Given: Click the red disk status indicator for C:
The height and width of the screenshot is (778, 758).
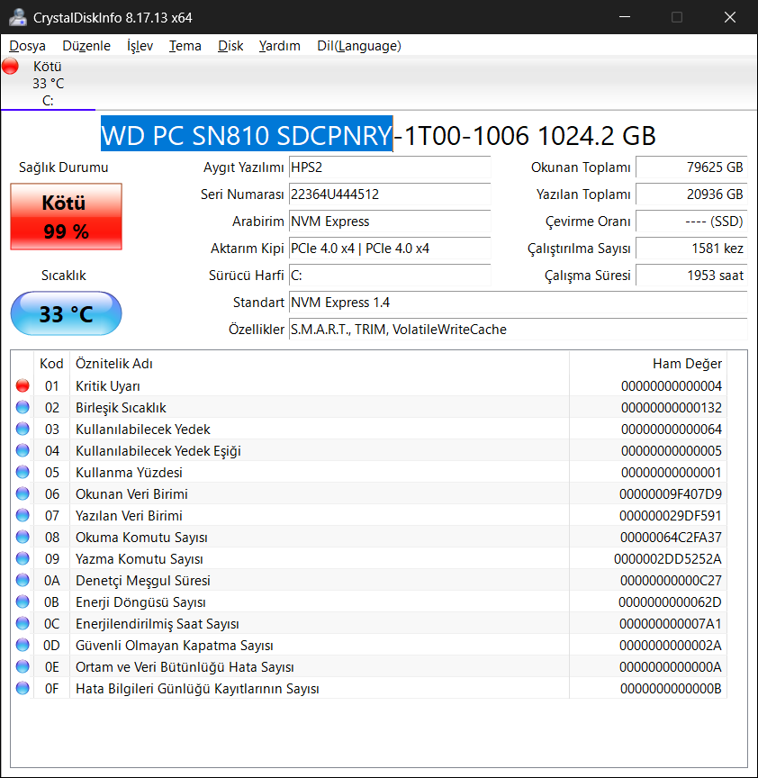Looking at the screenshot, I should click(11, 66).
